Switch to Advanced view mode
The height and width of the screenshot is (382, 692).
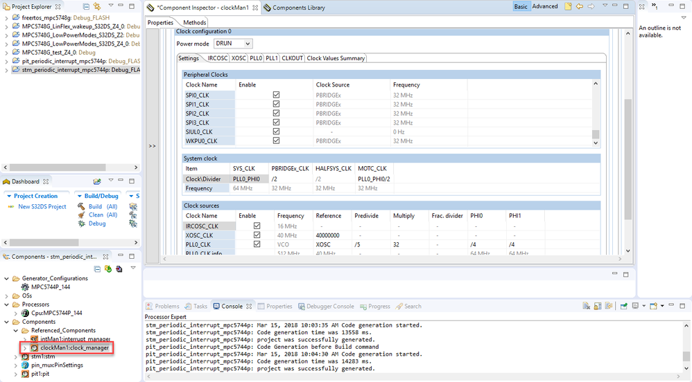(x=545, y=7)
